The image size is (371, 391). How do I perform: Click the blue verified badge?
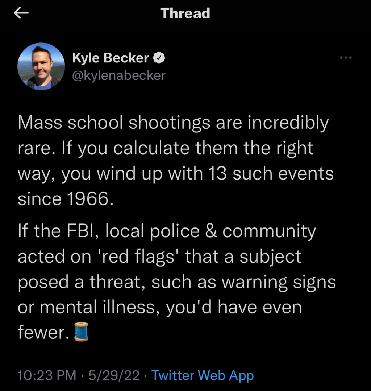160,58
